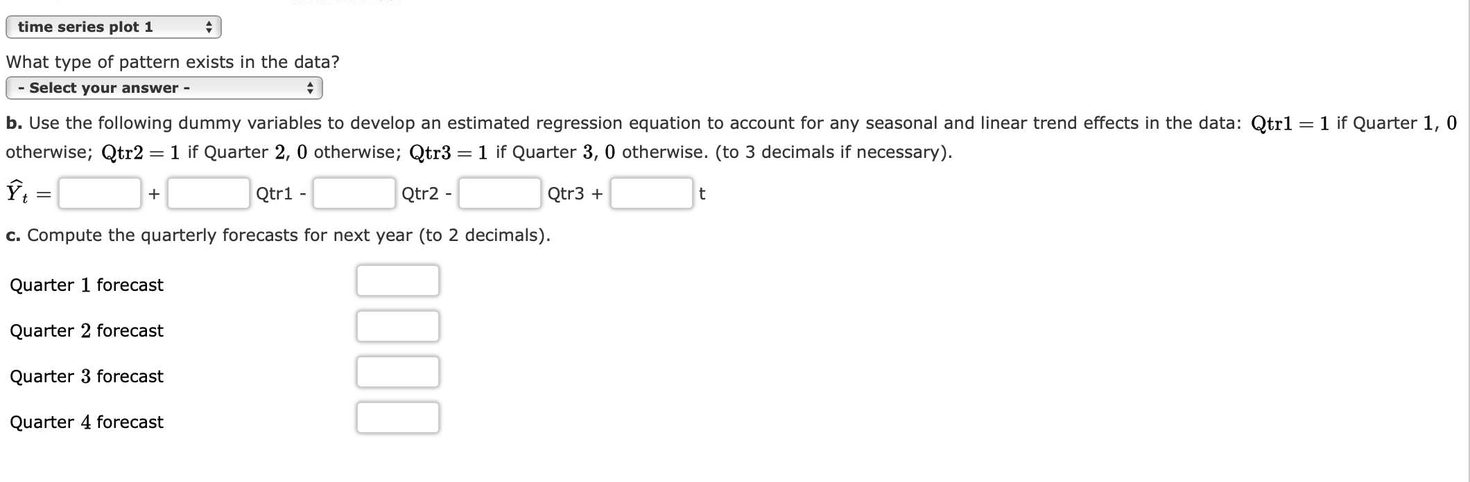Select the Quarter 1 forecast input box
This screenshot has width=1470, height=482.
click(397, 280)
